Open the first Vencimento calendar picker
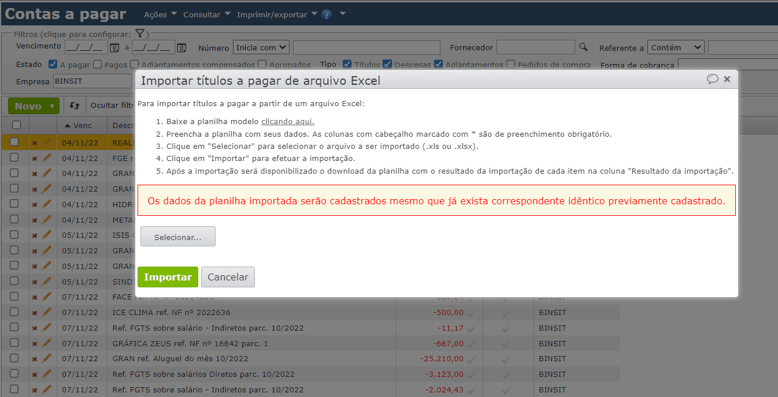The height and width of the screenshot is (397, 778). click(114, 48)
